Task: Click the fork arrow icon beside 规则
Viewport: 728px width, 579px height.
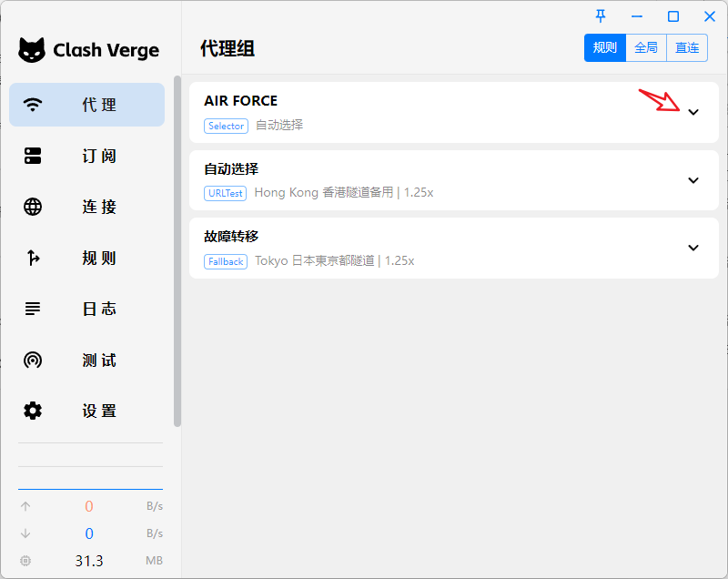Action: (x=33, y=258)
